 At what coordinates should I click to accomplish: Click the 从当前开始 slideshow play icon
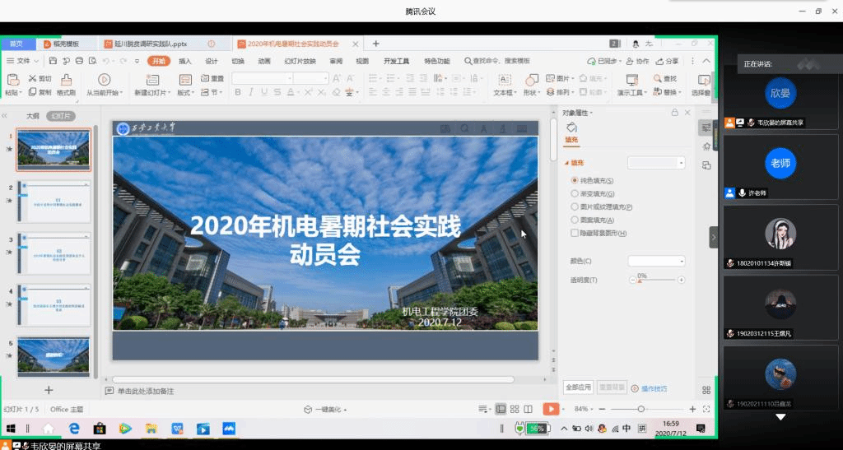click(x=105, y=79)
